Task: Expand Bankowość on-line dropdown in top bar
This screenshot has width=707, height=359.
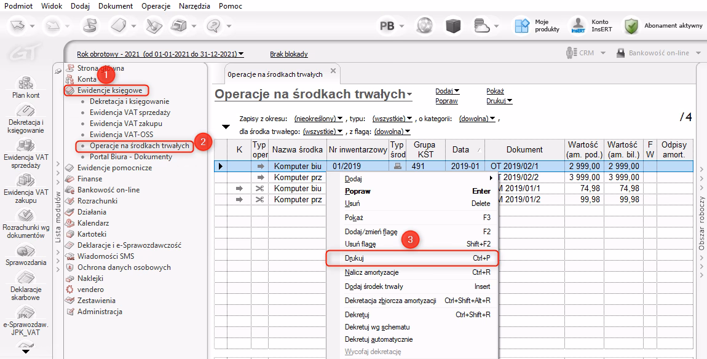Action: [x=658, y=53]
